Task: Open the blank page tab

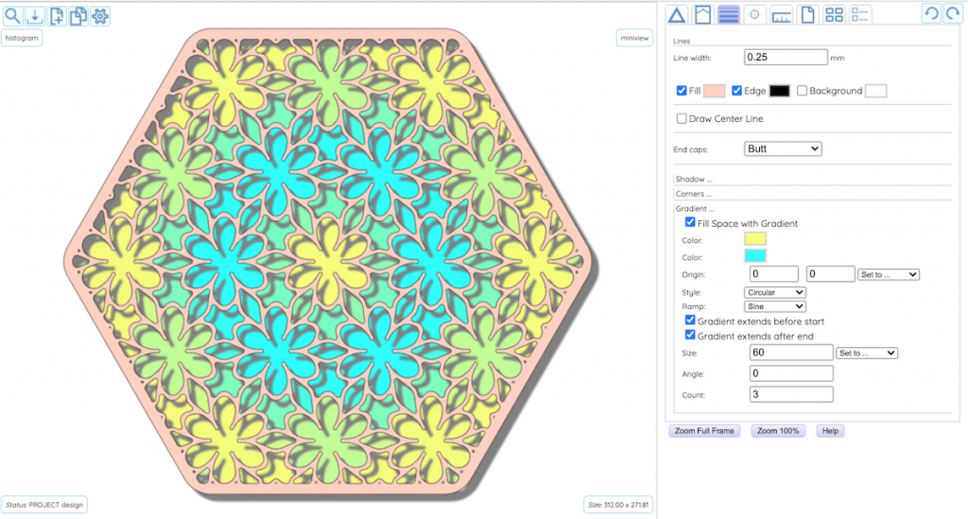Action: pos(807,15)
